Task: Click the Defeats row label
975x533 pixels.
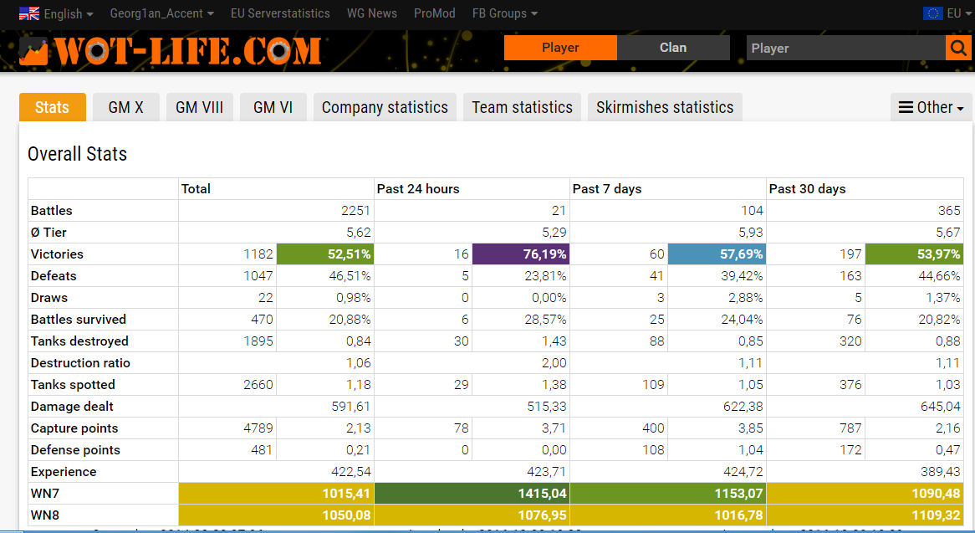Action: pos(54,276)
